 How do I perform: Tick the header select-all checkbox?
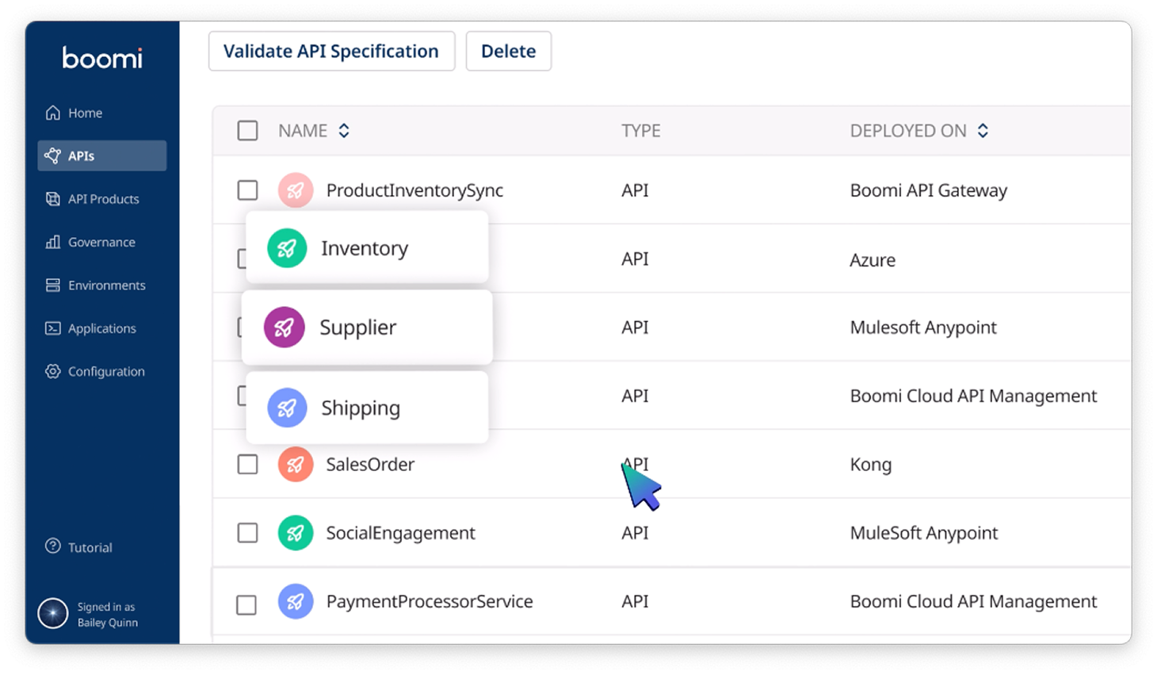(247, 130)
